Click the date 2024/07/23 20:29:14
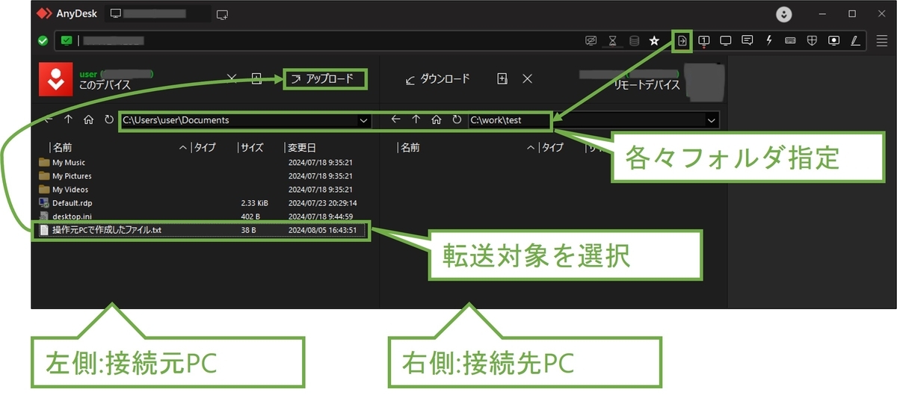 [x=322, y=203]
